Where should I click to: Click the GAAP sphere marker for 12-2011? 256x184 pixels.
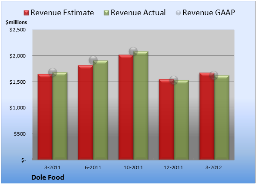[x=174, y=80]
